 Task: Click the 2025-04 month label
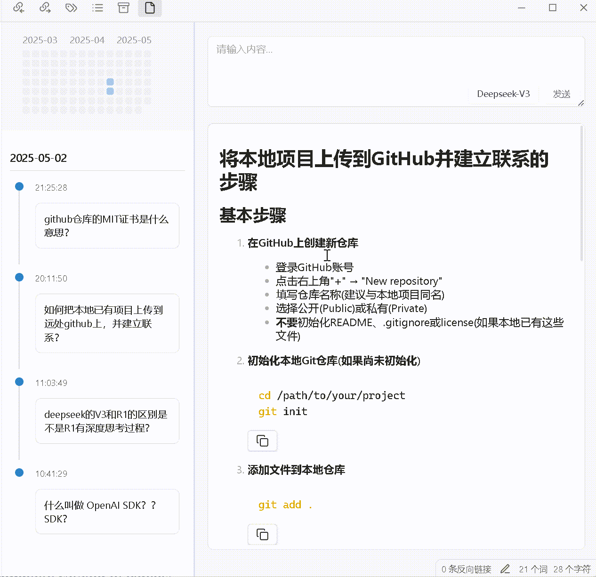pos(87,40)
